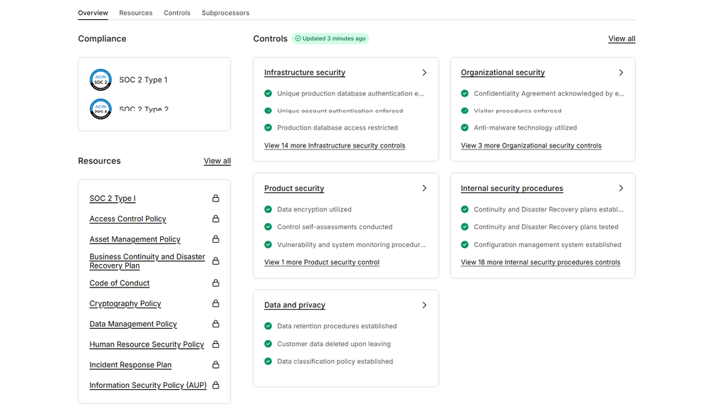Open Code of Conduct document

click(120, 283)
